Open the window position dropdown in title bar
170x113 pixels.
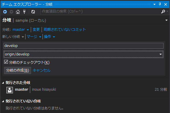[154, 4]
